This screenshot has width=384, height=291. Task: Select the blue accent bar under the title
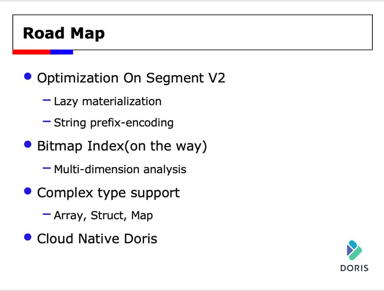[61, 52]
